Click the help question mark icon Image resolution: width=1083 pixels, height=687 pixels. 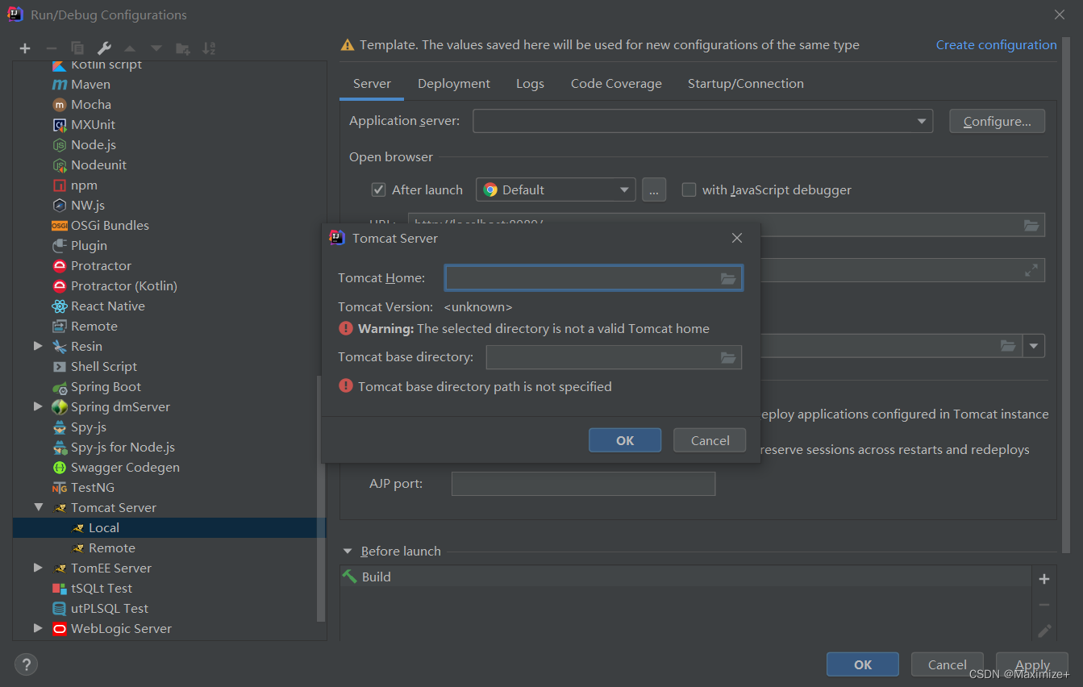(26, 664)
